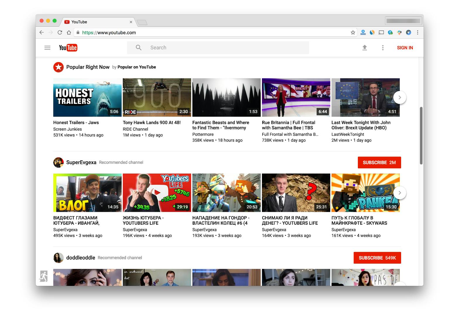Image resolution: width=459 pixels, height=316 pixels.
Task: Play Tony Hawk 900 video thumbnail
Action: pyautogui.click(x=157, y=97)
